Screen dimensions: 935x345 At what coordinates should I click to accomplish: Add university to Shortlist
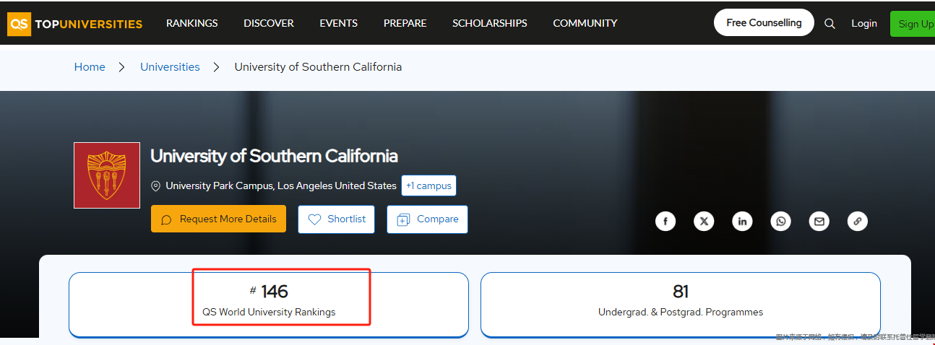click(x=336, y=219)
